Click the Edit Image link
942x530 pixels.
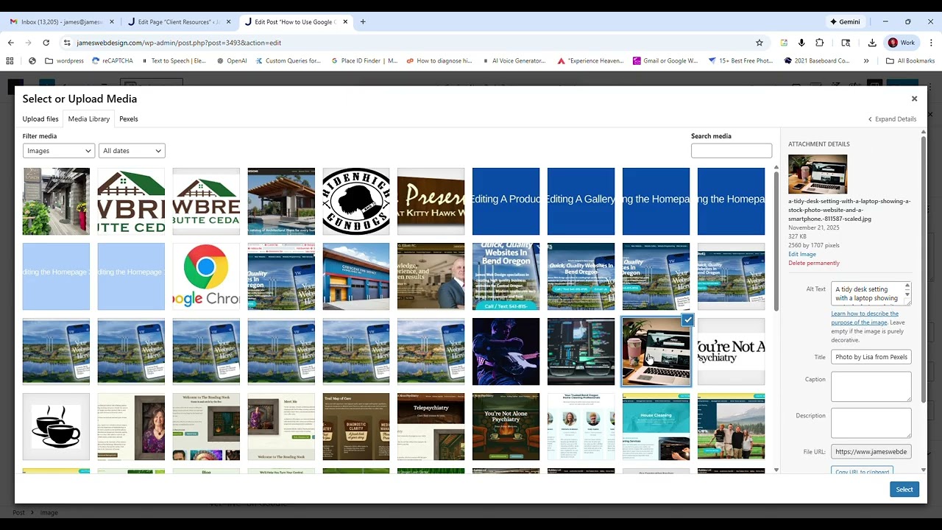pos(802,254)
